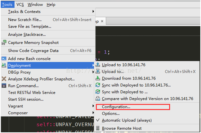The image size is (201, 133).
Task: Click the Browse Remote Host icon
Action: pos(98,128)
